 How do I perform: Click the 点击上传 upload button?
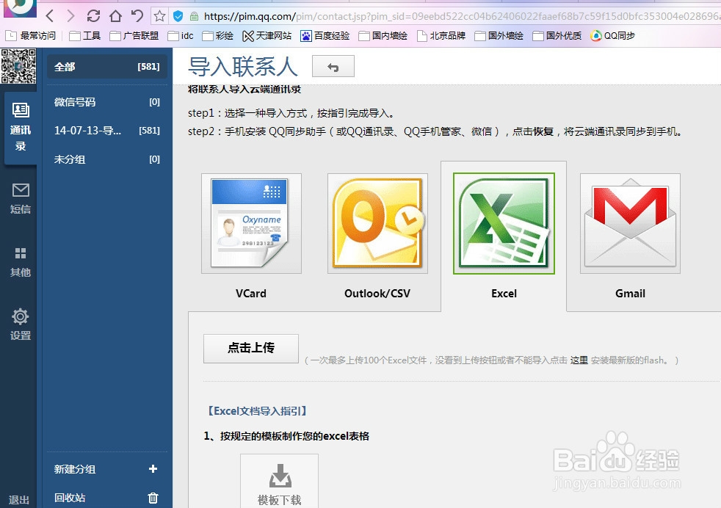click(x=250, y=349)
